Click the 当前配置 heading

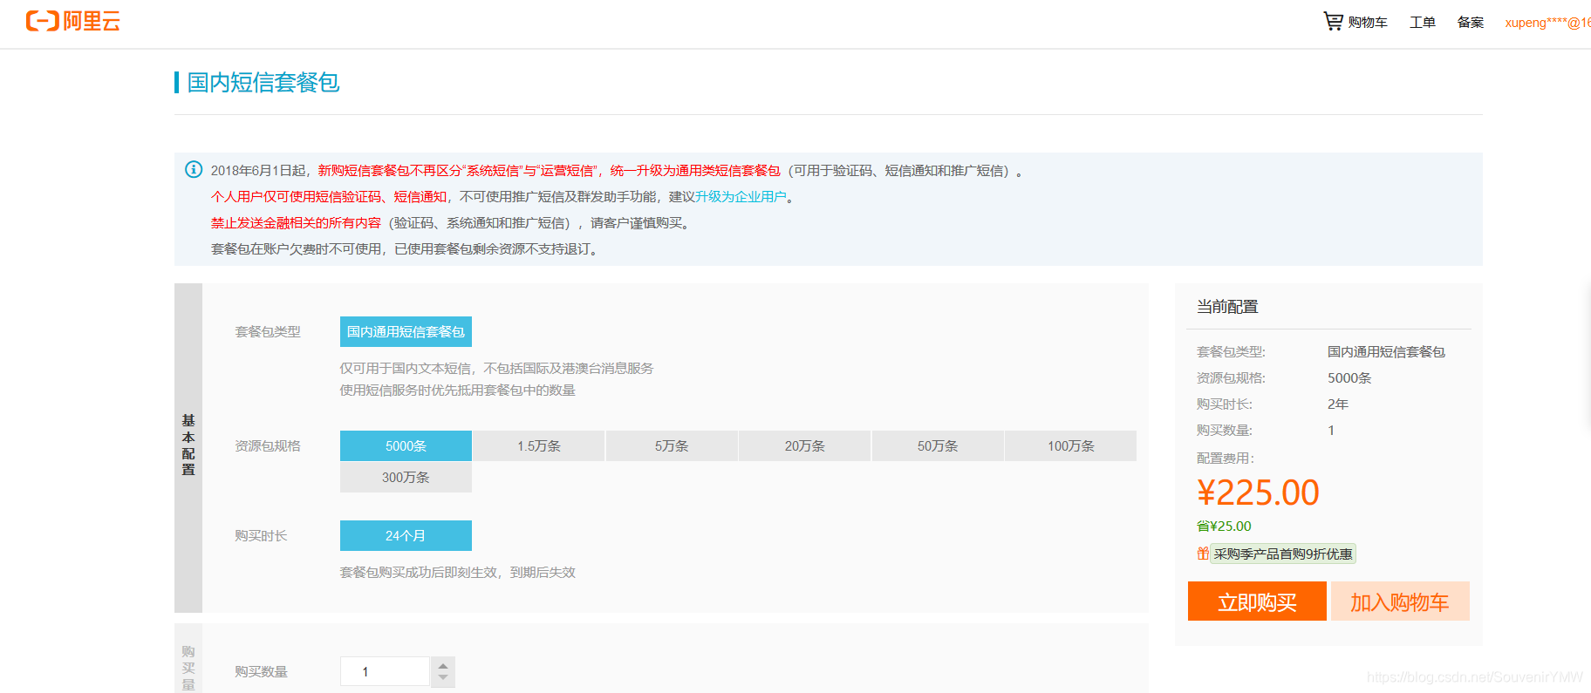tap(1227, 306)
